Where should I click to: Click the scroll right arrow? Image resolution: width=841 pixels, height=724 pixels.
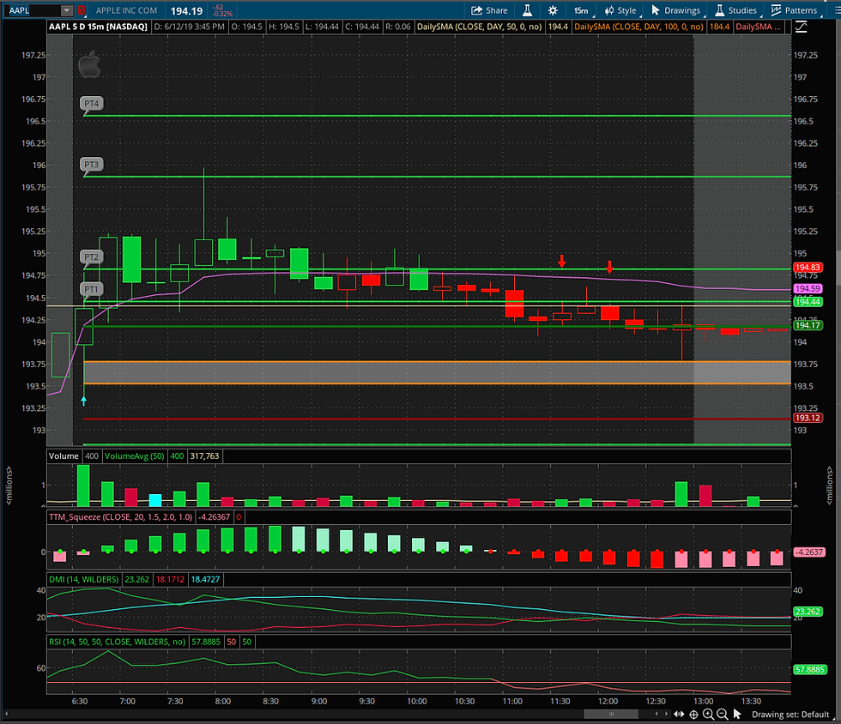[x=667, y=714]
